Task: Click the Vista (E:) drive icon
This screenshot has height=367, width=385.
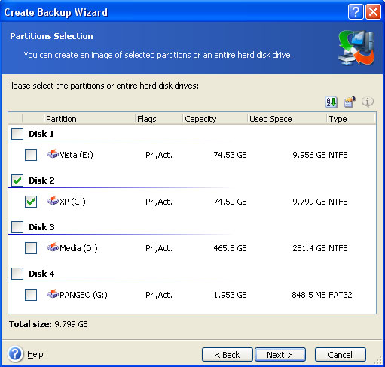Action: click(x=53, y=154)
